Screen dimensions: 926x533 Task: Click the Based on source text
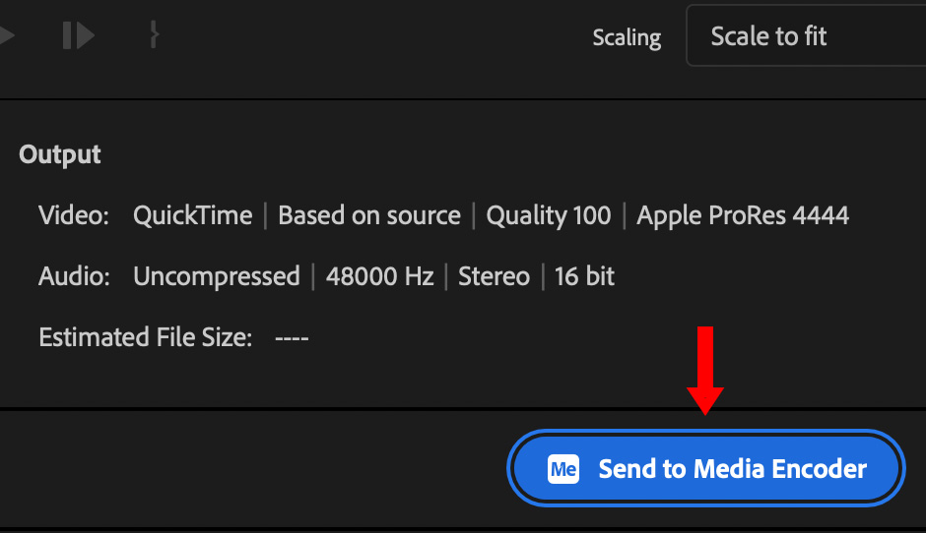pyautogui.click(x=369, y=215)
